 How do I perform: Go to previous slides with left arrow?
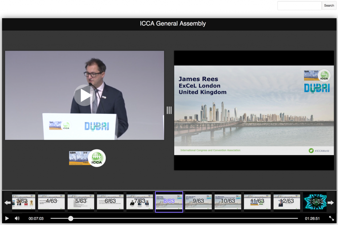(x=8, y=202)
